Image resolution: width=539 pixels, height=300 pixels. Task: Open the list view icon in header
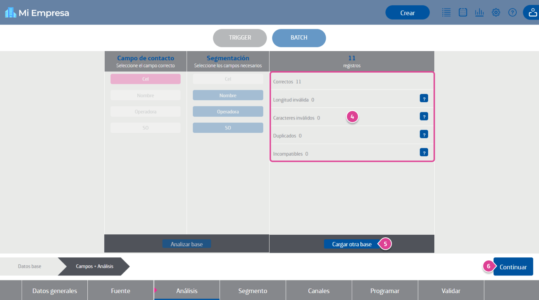[446, 12]
